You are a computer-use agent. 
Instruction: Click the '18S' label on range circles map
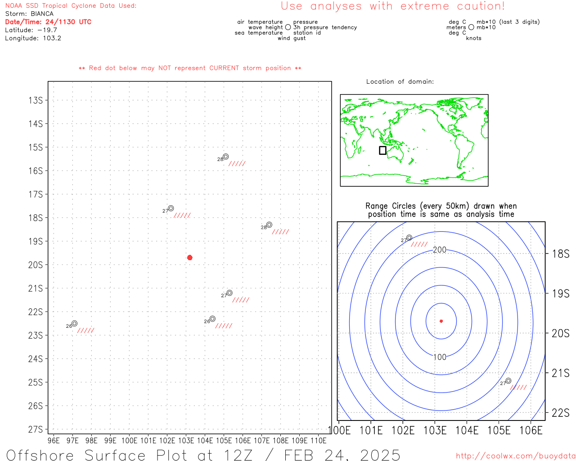click(561, 254)
